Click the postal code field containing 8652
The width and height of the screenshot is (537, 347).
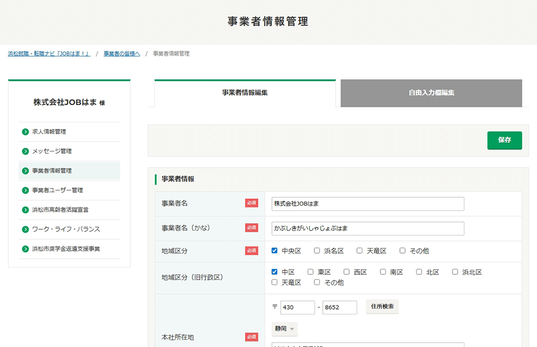(340, 307)
